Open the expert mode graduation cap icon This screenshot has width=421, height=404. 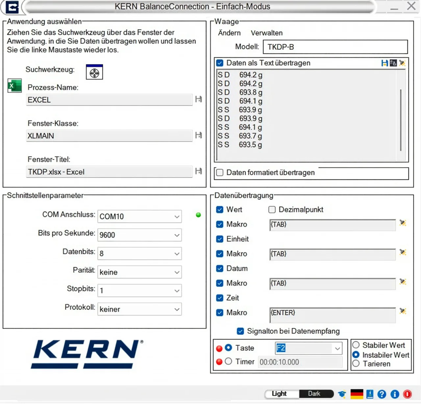point(342,394)
